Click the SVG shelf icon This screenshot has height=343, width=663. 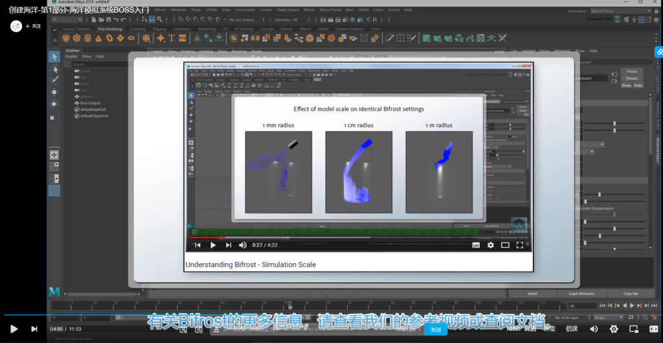pos(182,38)
